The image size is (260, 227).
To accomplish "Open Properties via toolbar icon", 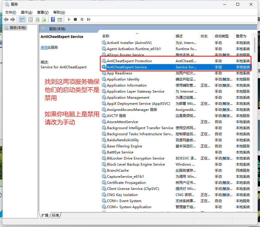I will point(30,19).
